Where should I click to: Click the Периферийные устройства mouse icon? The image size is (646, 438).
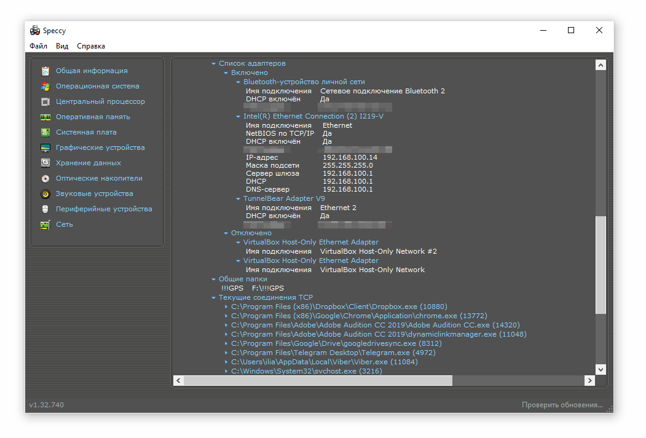pos(45,209)
